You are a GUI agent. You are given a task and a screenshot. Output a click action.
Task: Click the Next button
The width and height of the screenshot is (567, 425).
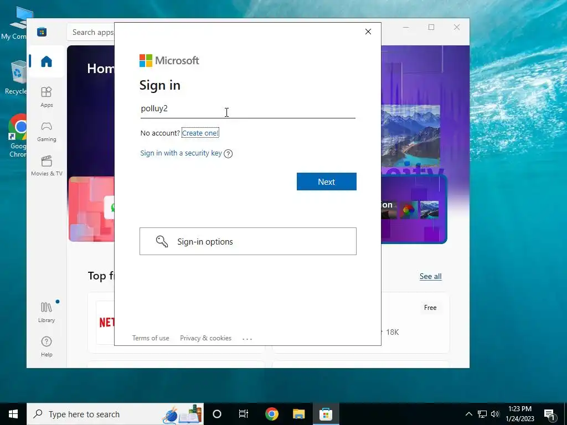(x=327, y=182)
